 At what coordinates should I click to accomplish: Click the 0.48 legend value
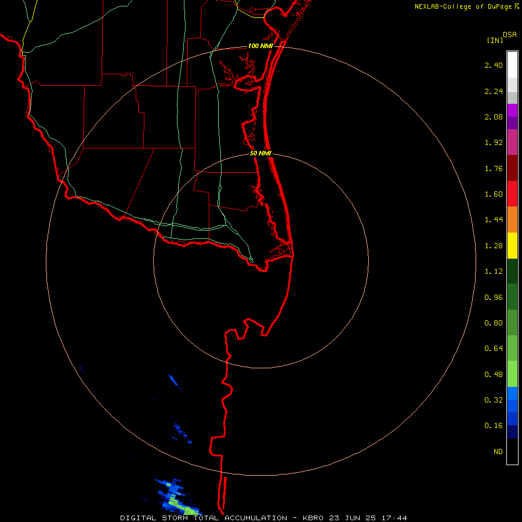[494, 375]
